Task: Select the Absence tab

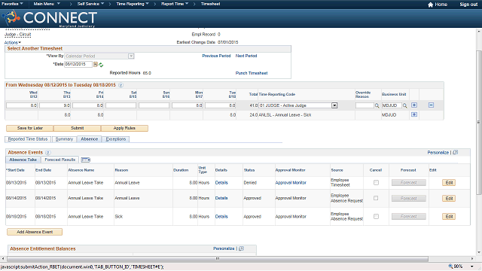Action: [x=89, y=139]
